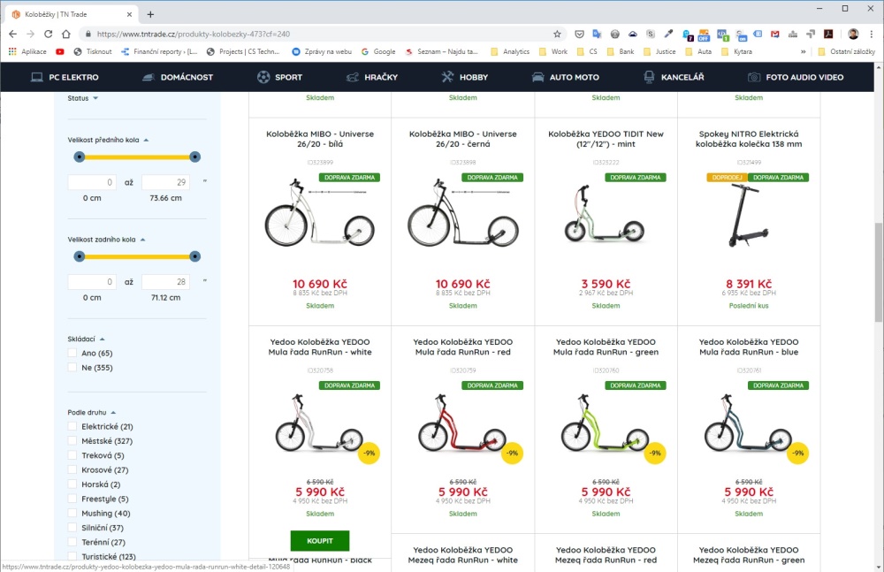
Task: Click rear wheel size minimum slider handle
Action: [x=80, y=256]
